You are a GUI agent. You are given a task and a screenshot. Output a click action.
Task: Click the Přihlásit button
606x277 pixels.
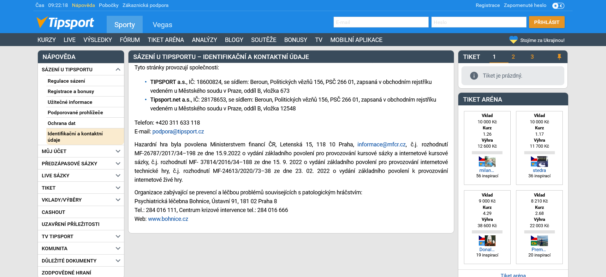tap(547, 22)
